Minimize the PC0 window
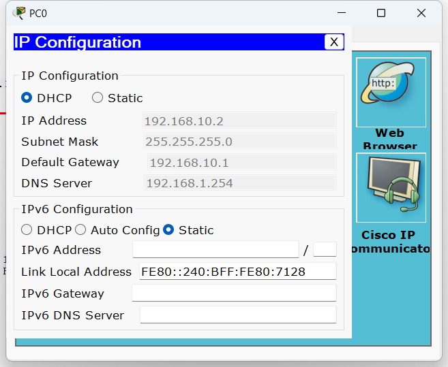The height and width of the screenshot is (367, 448). tap(342, 13)
